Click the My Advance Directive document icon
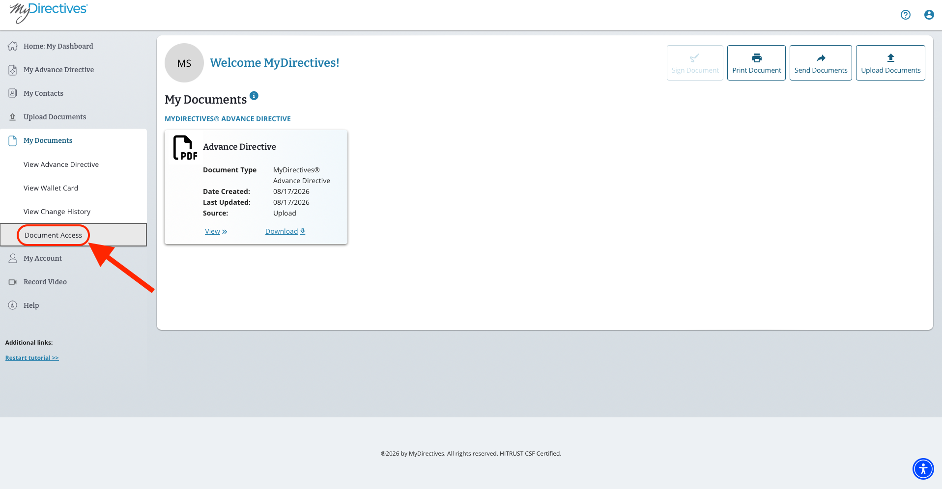 [13, 70]
